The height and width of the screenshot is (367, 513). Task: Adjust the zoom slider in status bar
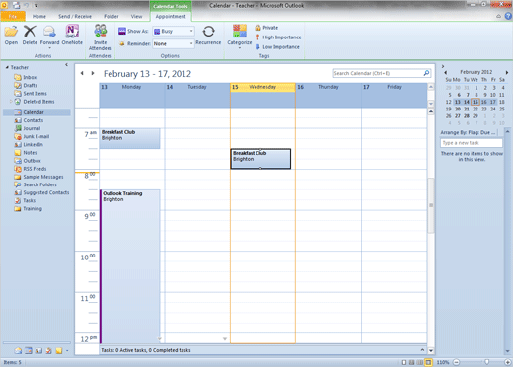[486, 362]
